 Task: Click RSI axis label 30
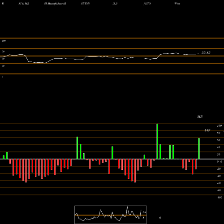click(x=3, y=66)
